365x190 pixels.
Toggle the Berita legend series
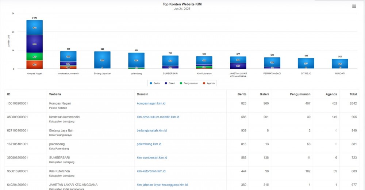point(155,83)
